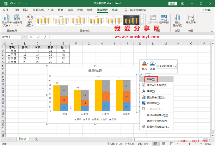Open the Undo history dropdown arrow
The width and height of the screenshot is (215, 146).
pos(15,3)
